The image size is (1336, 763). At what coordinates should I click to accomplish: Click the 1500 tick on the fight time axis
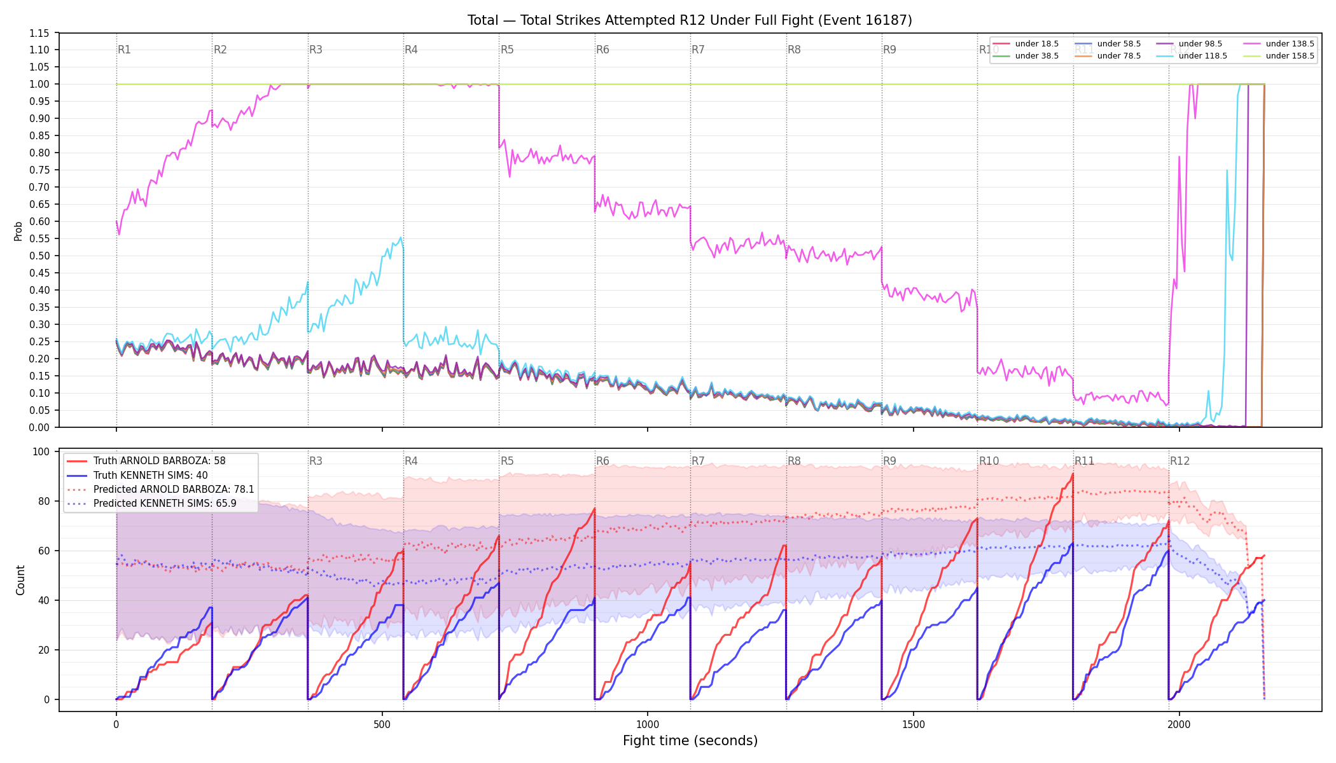tap(914, 724)
